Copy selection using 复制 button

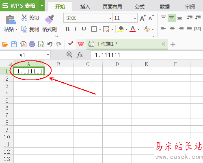pyautogui.click(x=30, y=29)
